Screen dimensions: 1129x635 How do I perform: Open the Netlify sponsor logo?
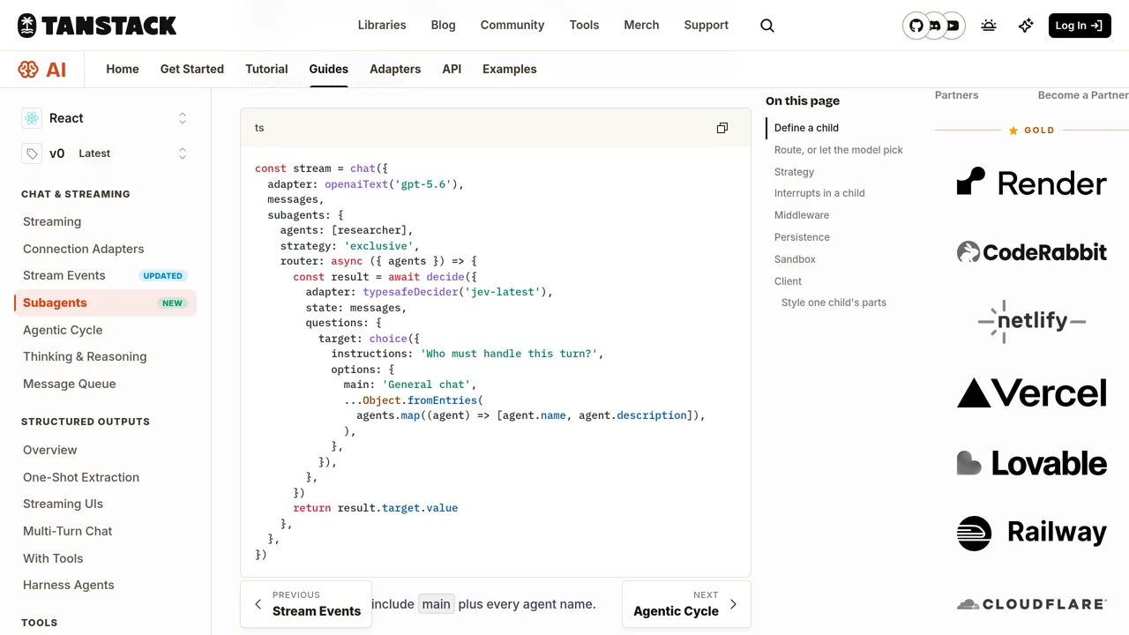click(x=1031, y=321)
